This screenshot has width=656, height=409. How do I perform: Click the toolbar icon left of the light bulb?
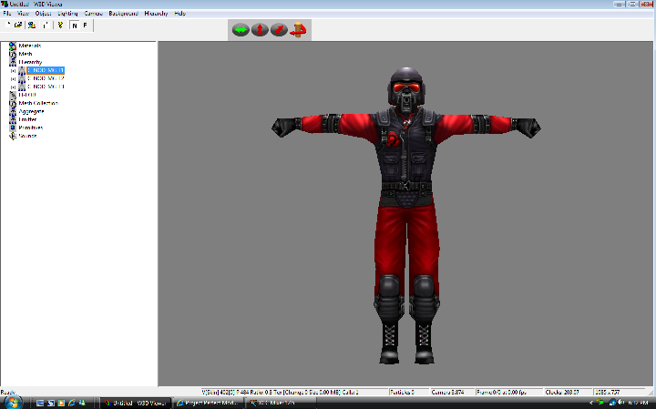(x=46, y=26)
